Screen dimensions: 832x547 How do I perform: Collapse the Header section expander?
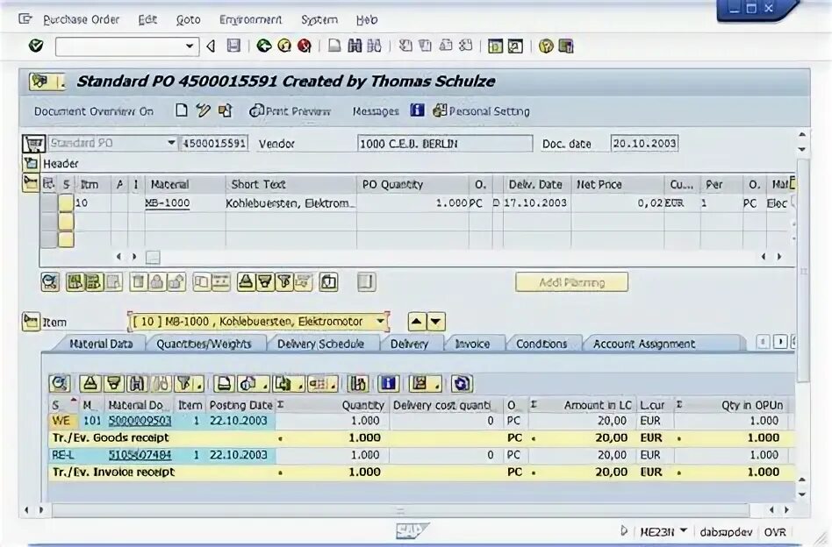pyautogui.click(x=31, y=163)
